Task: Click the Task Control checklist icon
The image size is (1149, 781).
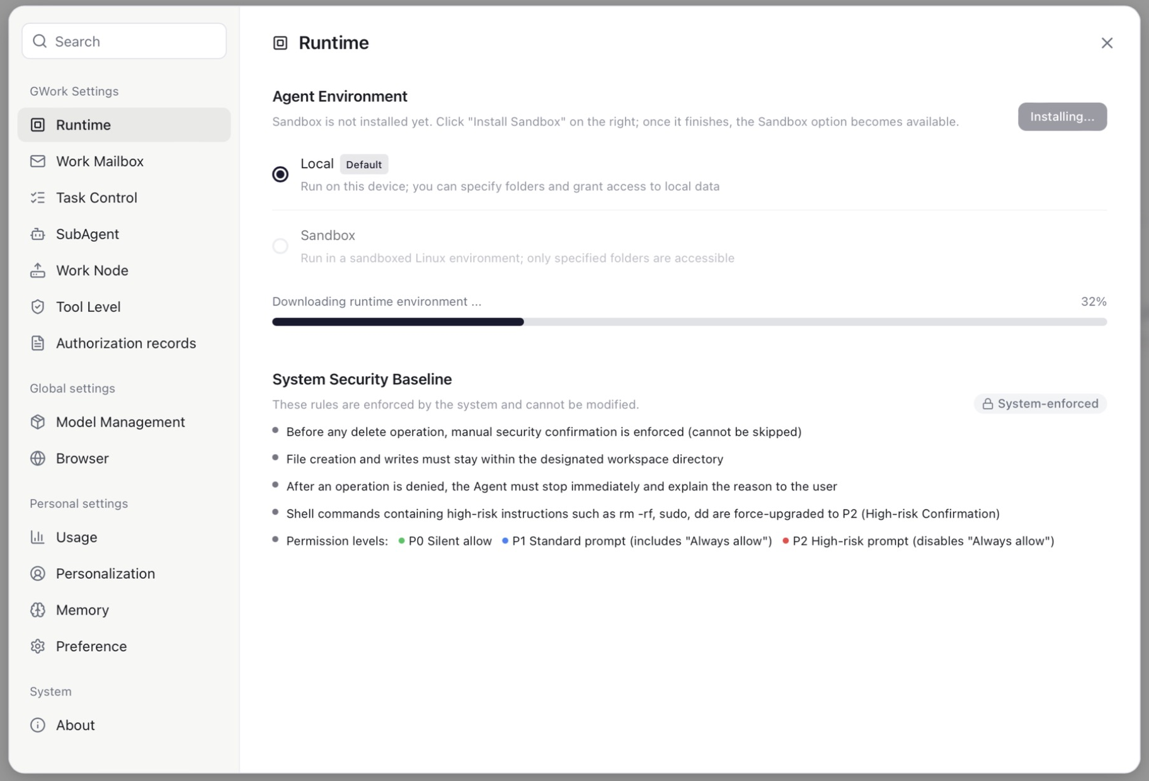Action: 38,198
